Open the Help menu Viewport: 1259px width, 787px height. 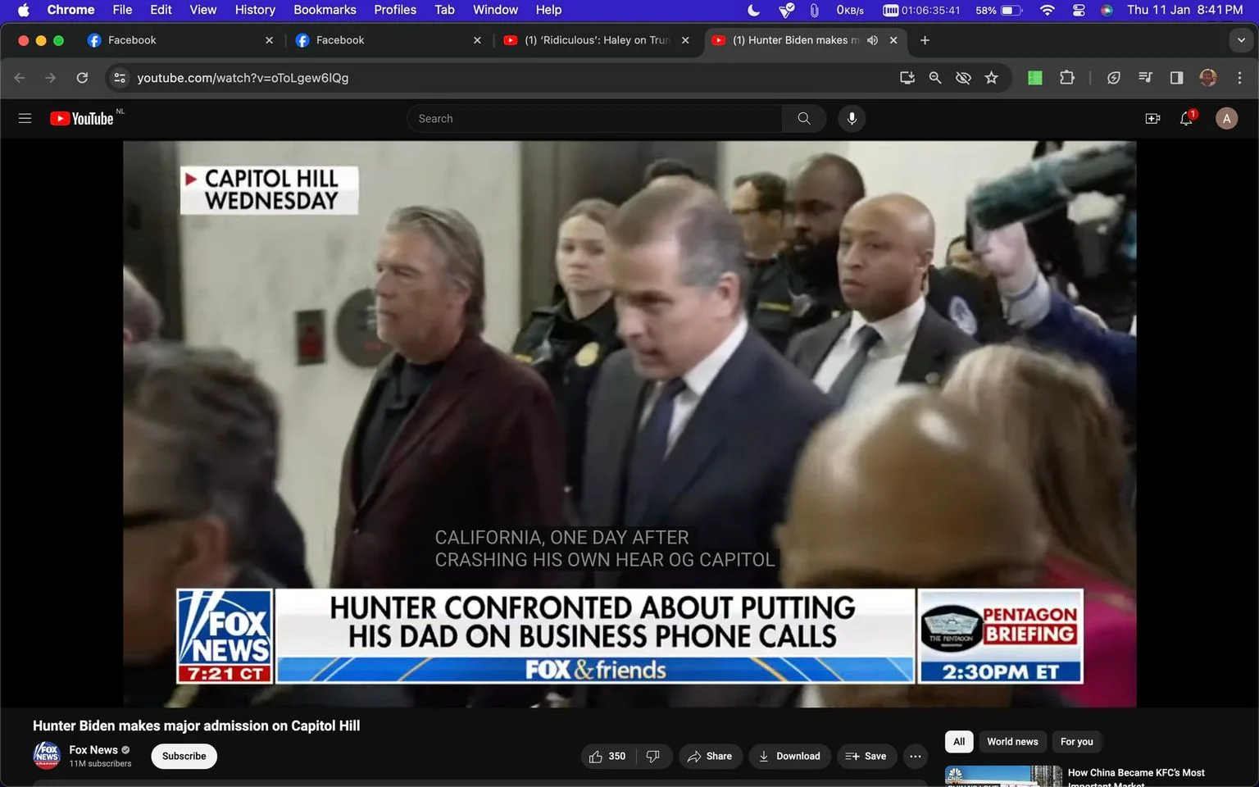click(548, 10)
